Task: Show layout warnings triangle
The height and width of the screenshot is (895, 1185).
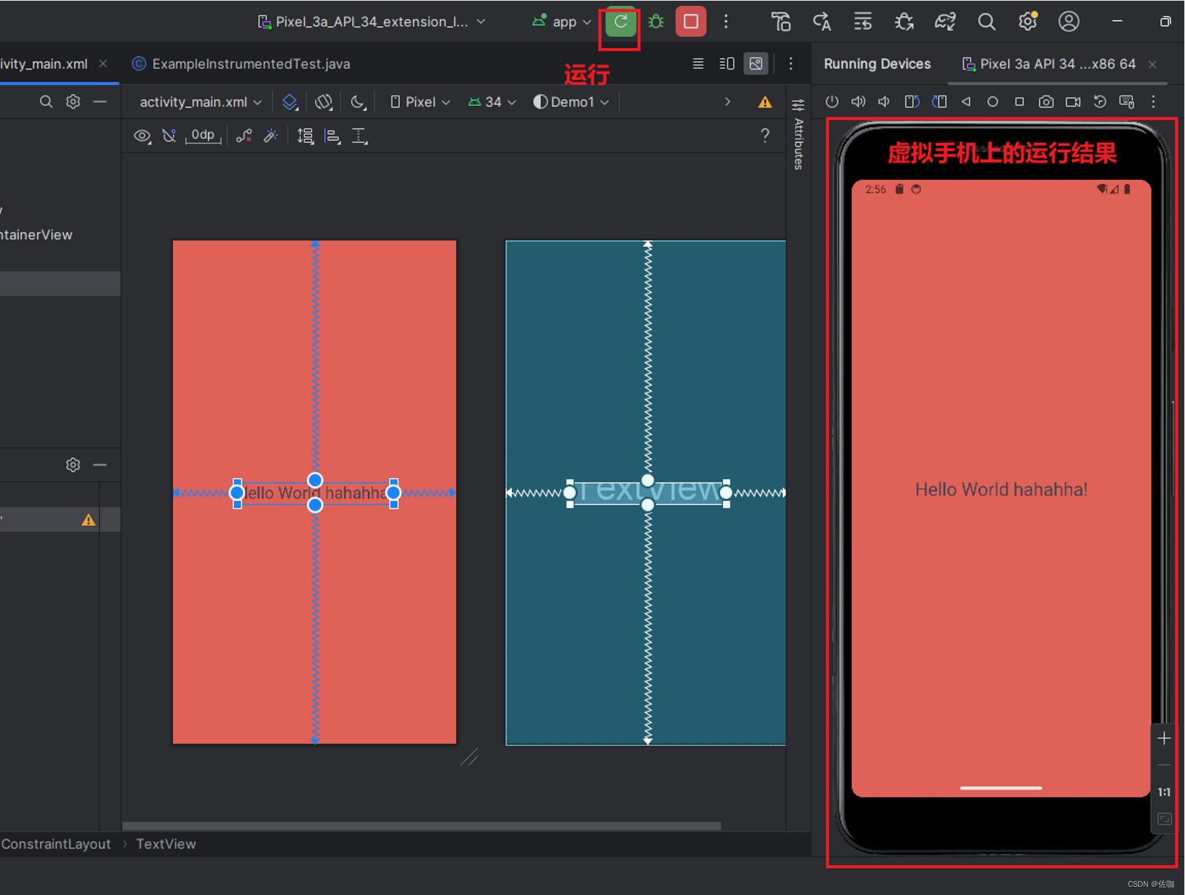Action: (x=765, y=102)
